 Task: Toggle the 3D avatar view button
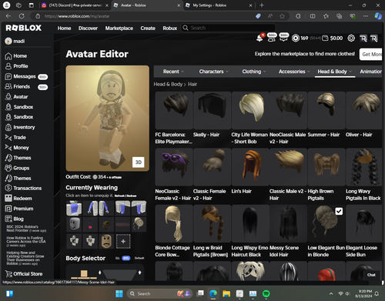(139, 162)
